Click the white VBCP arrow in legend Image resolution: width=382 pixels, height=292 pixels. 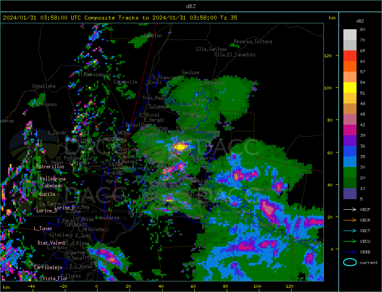click(350, 209)
